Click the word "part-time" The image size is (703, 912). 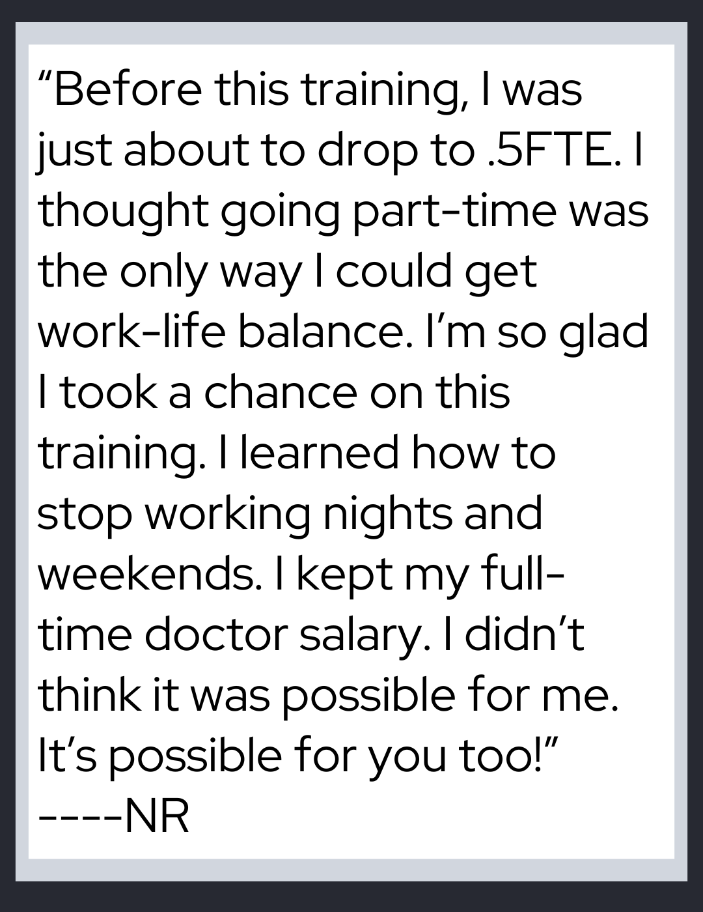tap(454, 212)
